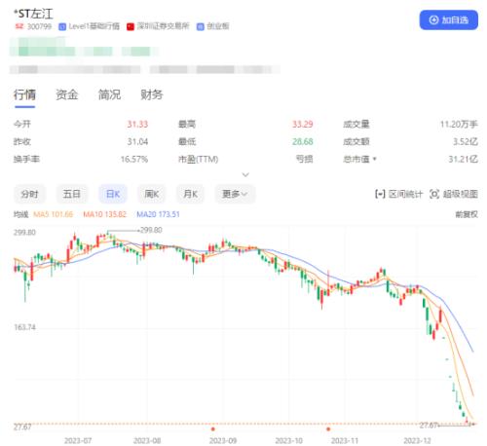Click the 今开 value 31.33

[x=137, y=125]
